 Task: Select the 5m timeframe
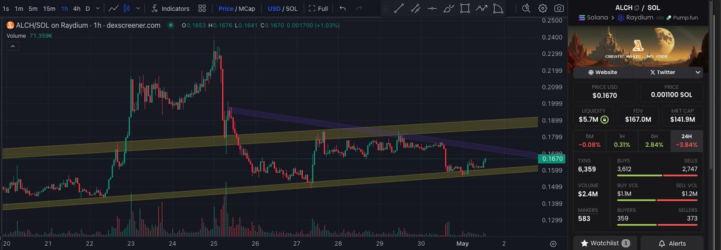point(33,8)
